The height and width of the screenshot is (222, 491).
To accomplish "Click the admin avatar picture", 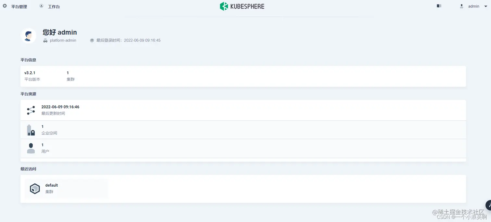I will pos(28,35).
